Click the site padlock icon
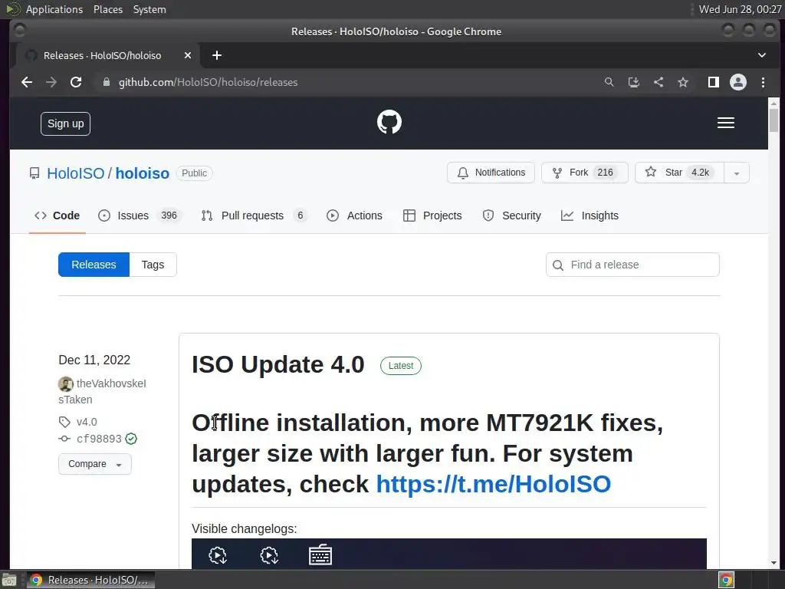The width and height of the screenshot is (785, 589). (x=106, y=82)
